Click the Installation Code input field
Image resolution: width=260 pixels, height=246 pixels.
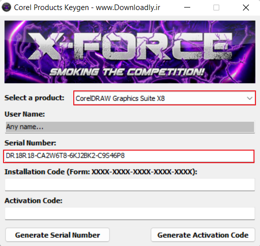(130, 185)
